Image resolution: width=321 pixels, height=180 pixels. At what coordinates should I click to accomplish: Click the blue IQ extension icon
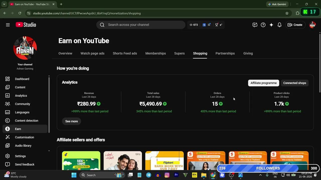click(x=204, y=25)
